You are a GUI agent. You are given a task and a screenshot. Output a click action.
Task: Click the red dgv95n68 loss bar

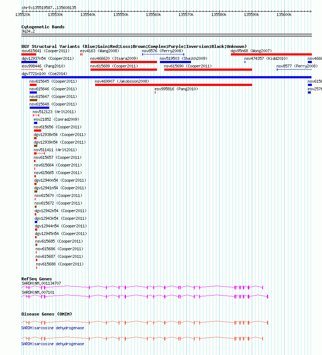271,54
